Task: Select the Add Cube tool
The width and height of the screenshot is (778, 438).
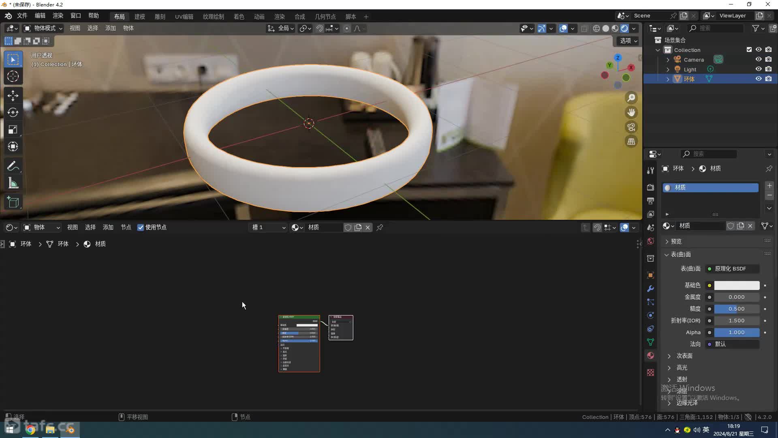Action: click(13, 202)
